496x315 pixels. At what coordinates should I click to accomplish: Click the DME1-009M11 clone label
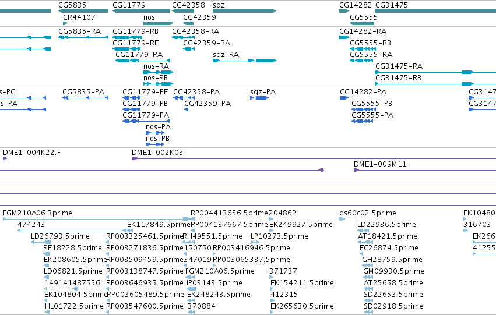[380, 164]
